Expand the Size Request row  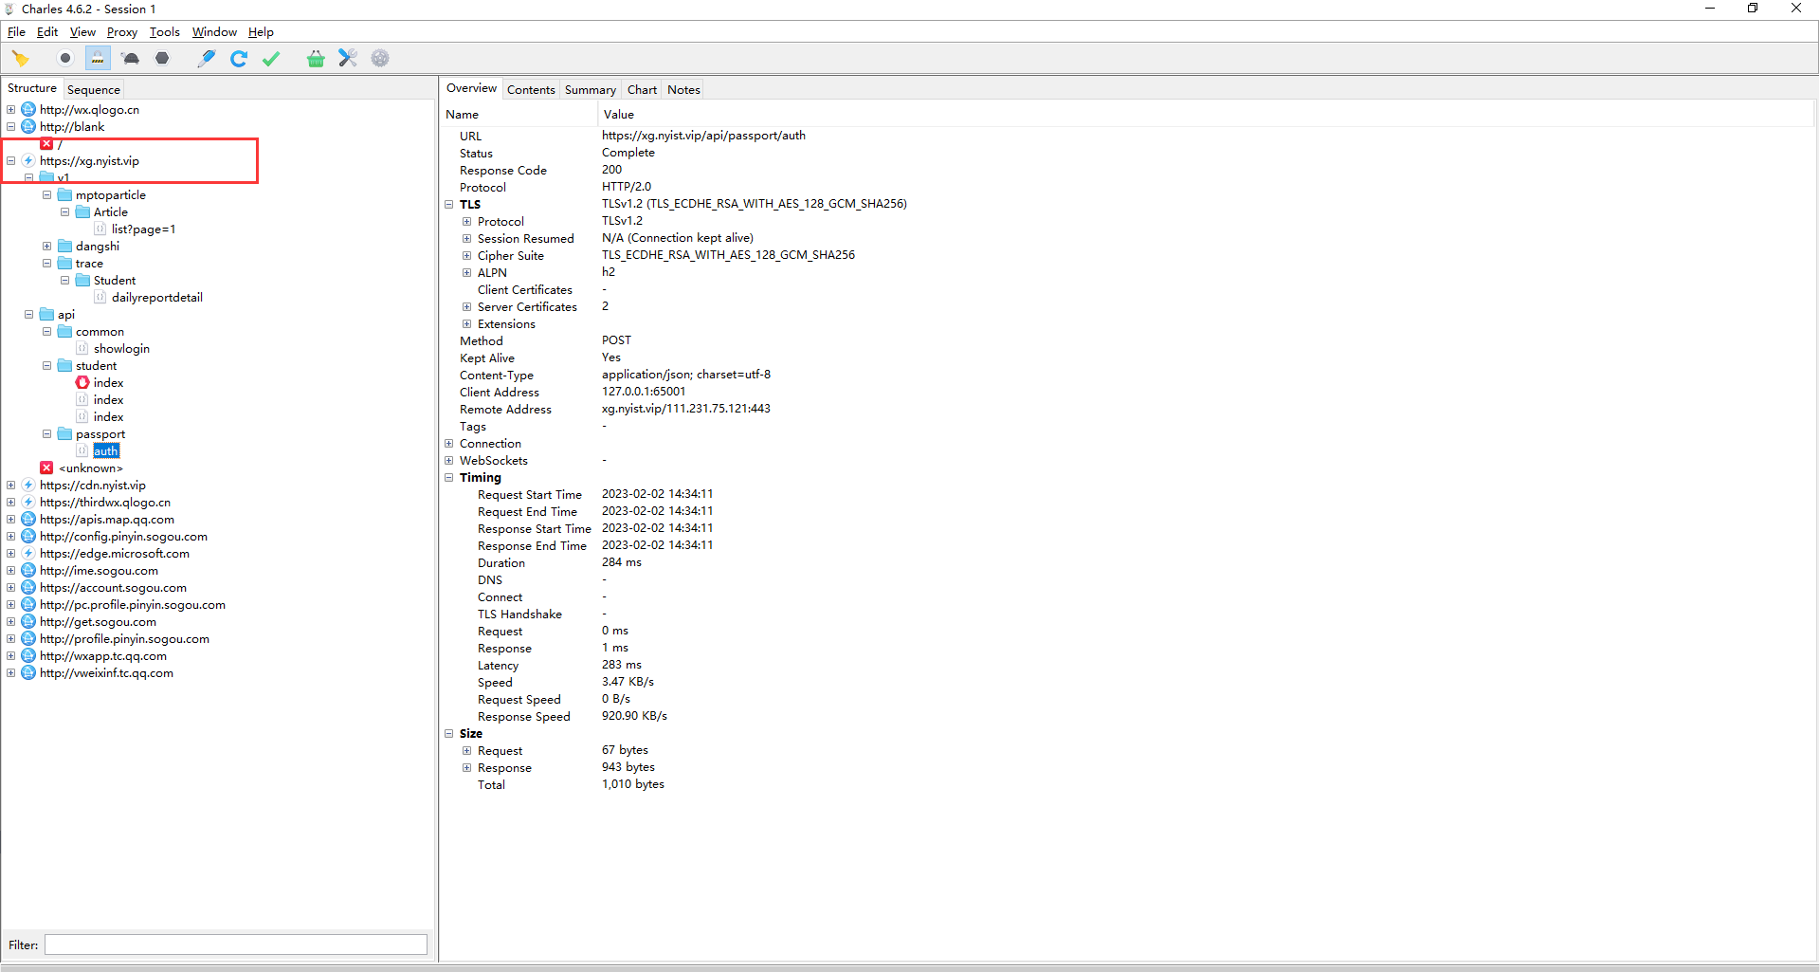467,751
